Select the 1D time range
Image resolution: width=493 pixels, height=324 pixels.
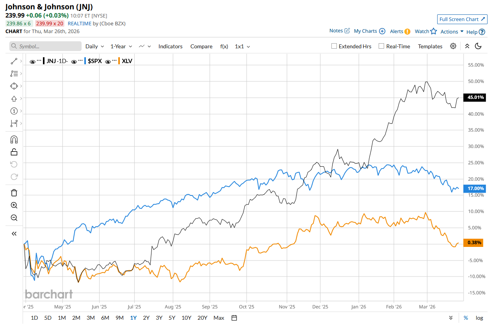point(34,318)
